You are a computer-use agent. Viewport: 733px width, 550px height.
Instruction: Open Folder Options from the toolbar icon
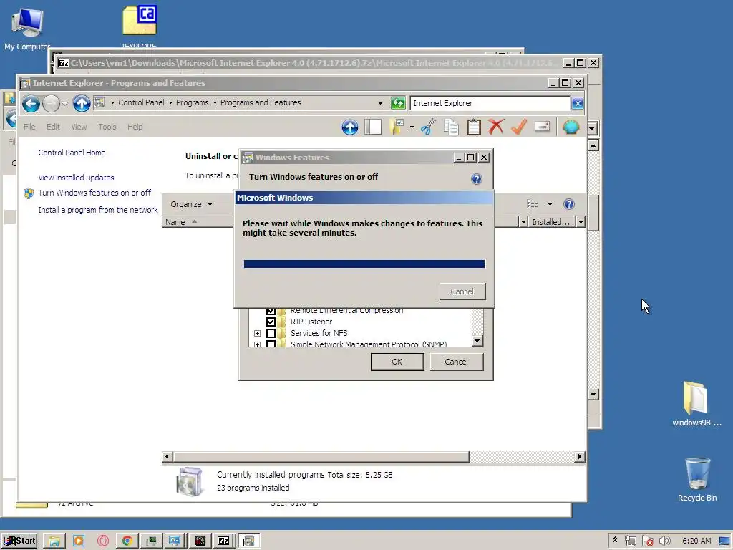pos(397,127)
